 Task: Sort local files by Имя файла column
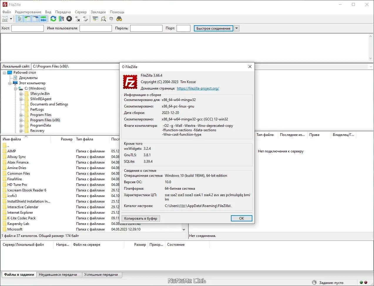(26, 139)
